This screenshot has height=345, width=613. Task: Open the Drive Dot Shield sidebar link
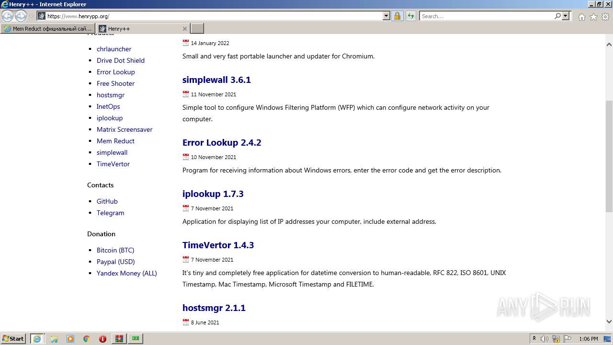(x=121, y=60)
